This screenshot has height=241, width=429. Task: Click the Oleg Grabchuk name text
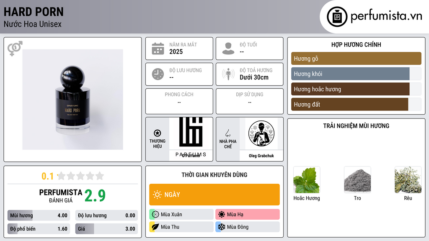(261, 156)
